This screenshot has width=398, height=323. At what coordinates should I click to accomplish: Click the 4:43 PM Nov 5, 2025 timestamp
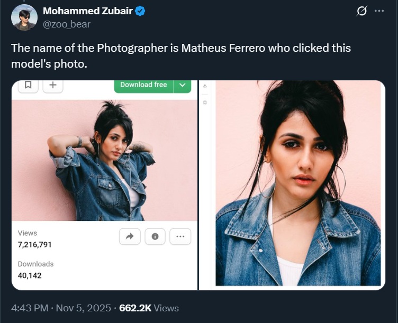click(x=61, y=308)
